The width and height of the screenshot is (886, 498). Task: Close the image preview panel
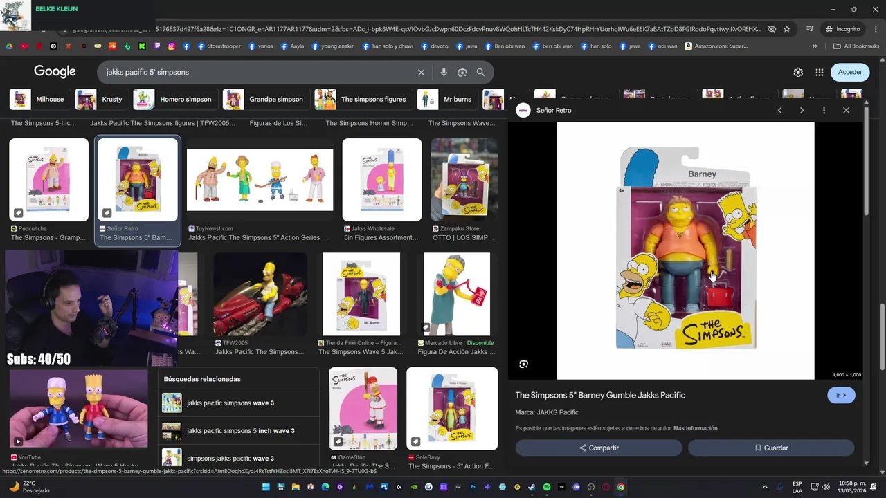pos(846,110)
